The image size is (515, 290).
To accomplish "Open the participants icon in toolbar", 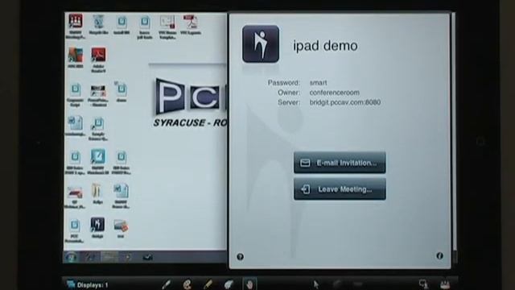I will pyautogui.click(x=445, y=284).
